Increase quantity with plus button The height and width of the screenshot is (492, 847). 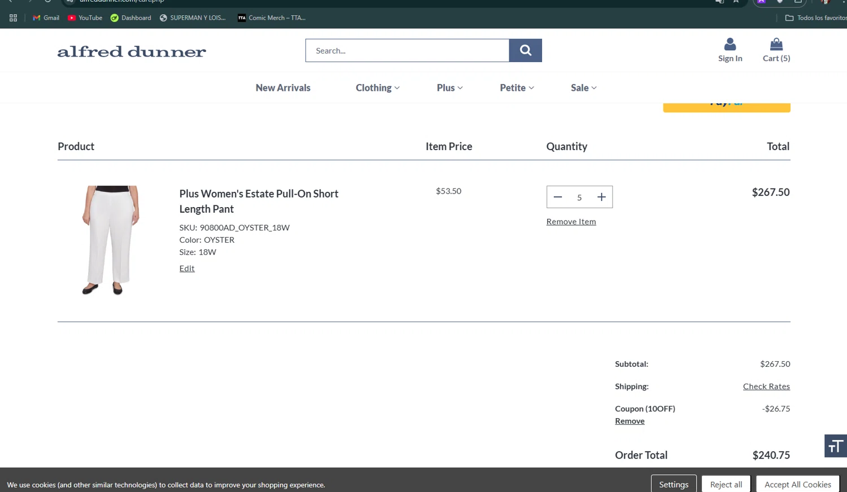[601, 197]
